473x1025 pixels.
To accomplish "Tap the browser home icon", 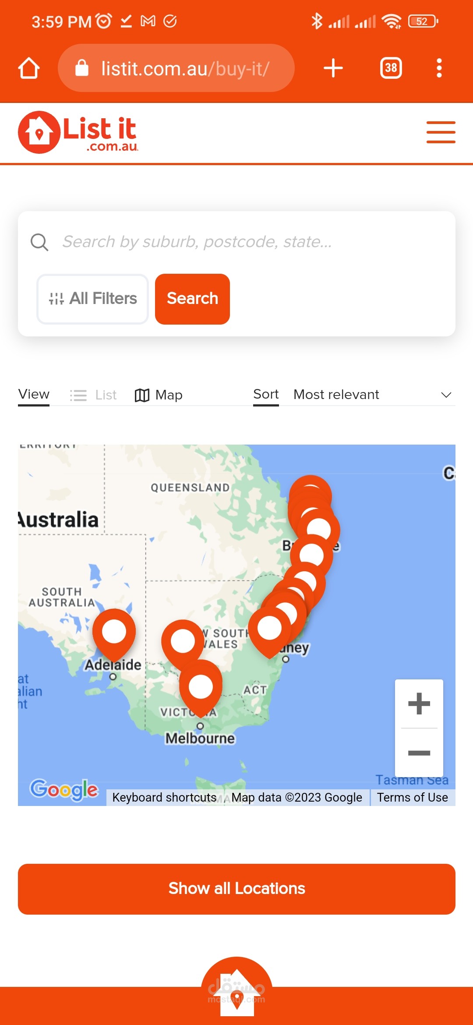I will point(29,68).
